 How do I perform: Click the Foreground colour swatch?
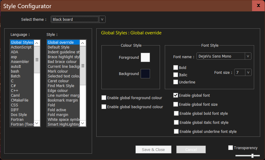145,57
